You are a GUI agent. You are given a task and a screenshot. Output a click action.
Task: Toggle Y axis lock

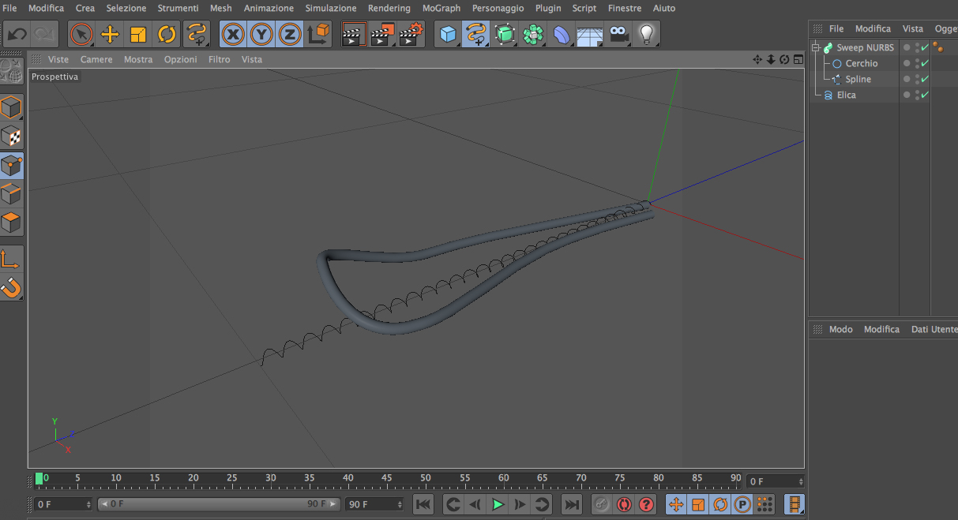[x=261, y=34]
